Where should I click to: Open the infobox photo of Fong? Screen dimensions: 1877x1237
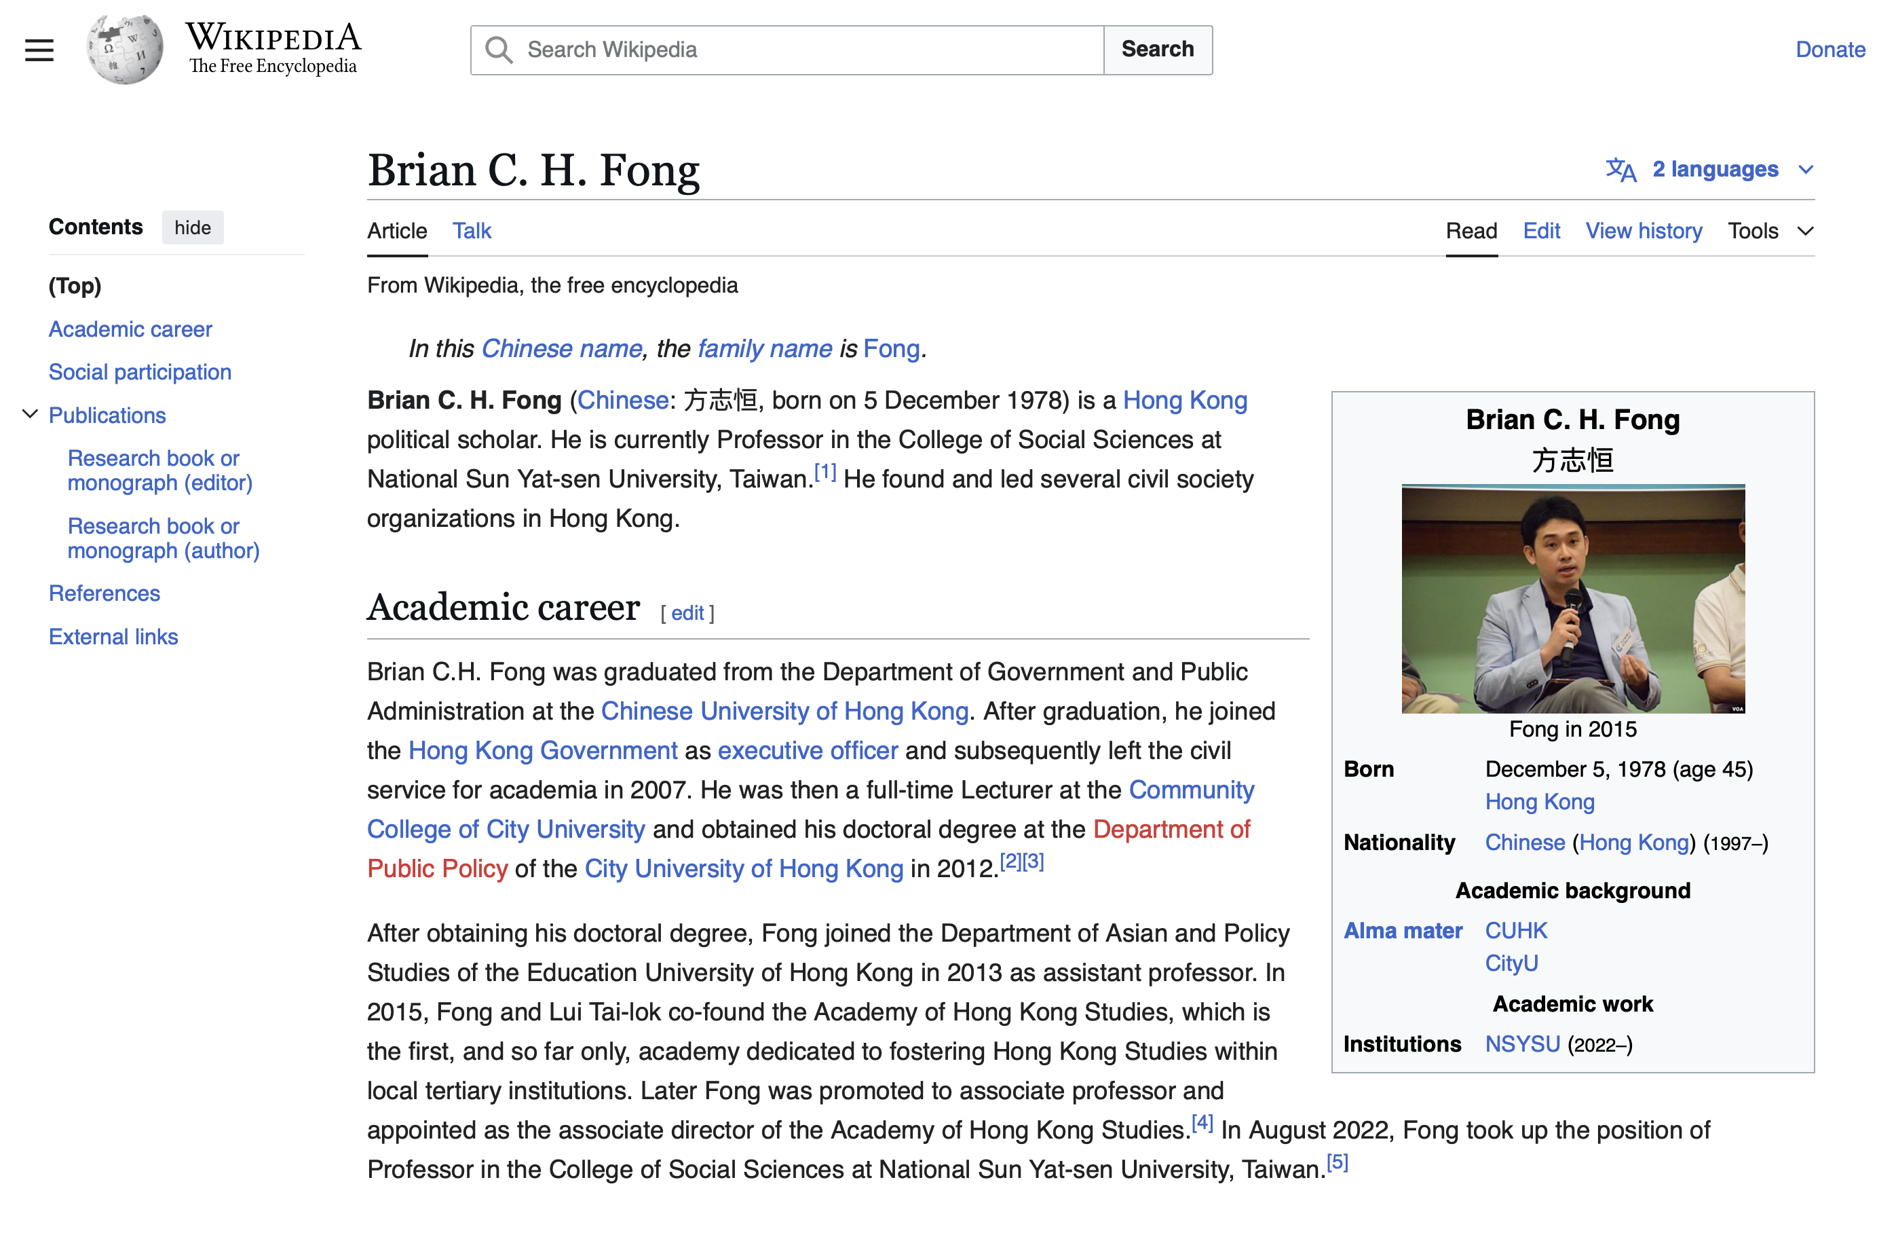pos(1572,599)
